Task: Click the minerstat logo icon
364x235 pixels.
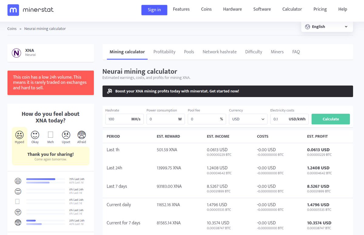Action: [13, 10]
